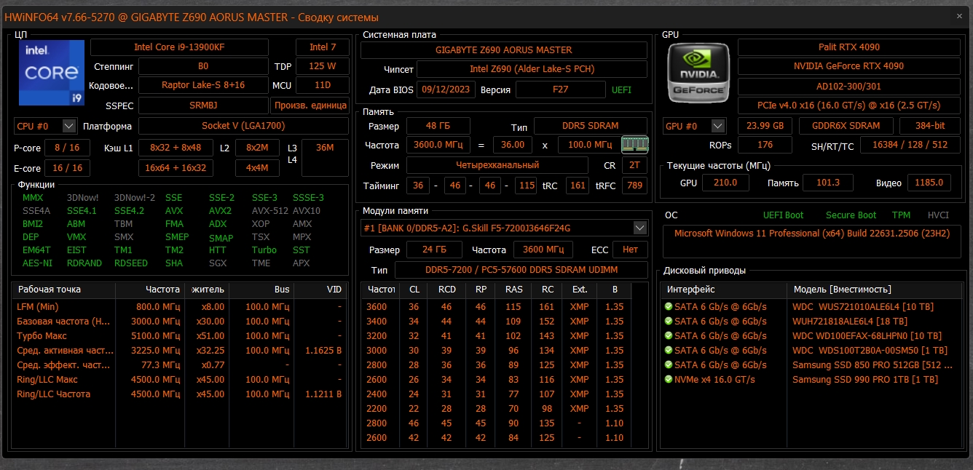This screenshot has width=973, height=470.
Task: Click the Intel Core i9 logo
Action: click(50, 72)
